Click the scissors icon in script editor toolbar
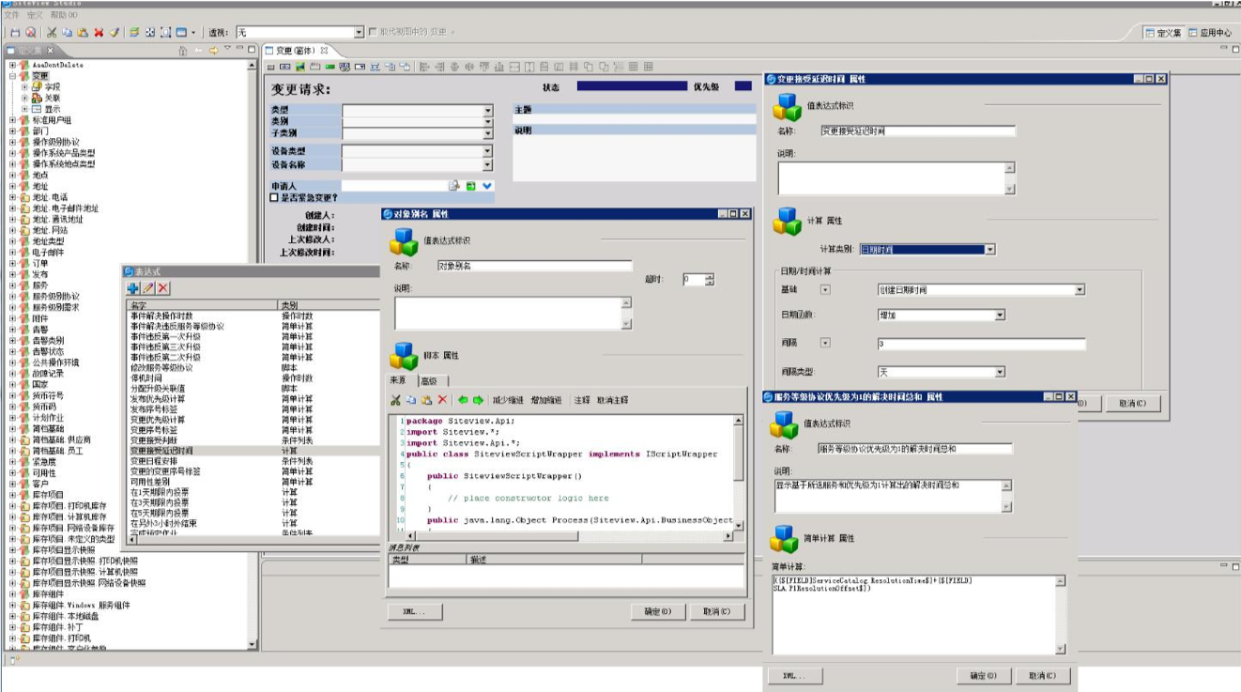Screen dimensions: 1241x692 tap(396, 400)
